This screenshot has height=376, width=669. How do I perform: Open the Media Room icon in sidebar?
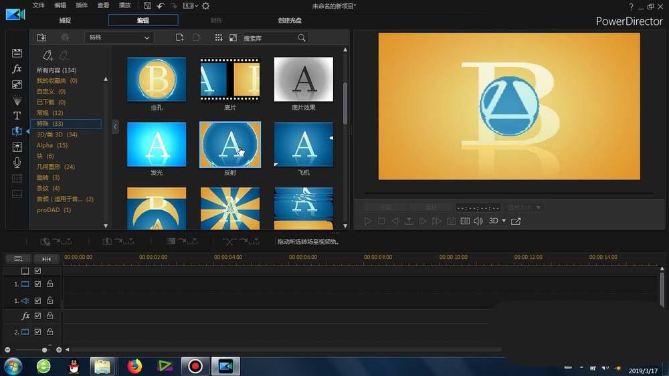17,53
